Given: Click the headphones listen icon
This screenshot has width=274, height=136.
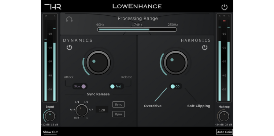Looking at the screenshot, I should tap(69, 19).
